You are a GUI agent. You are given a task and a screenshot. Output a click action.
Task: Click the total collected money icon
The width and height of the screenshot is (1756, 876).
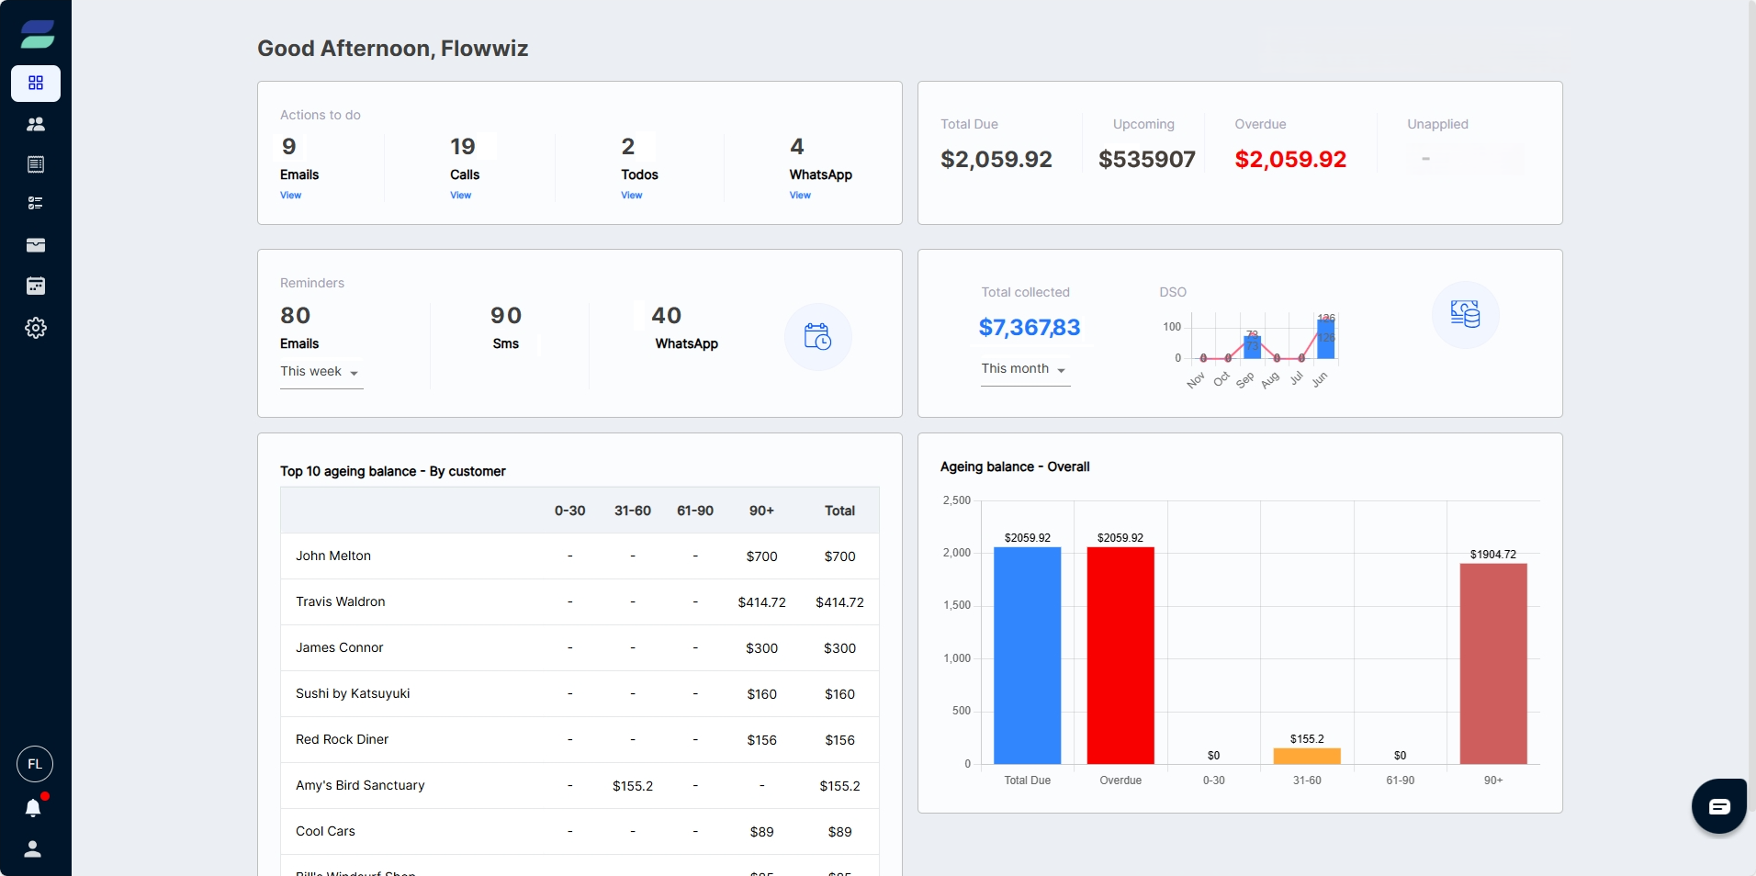tap(1466, 315)
